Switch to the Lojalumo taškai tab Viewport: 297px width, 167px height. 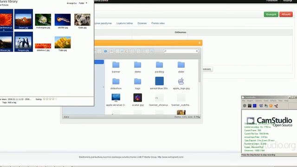124,23
